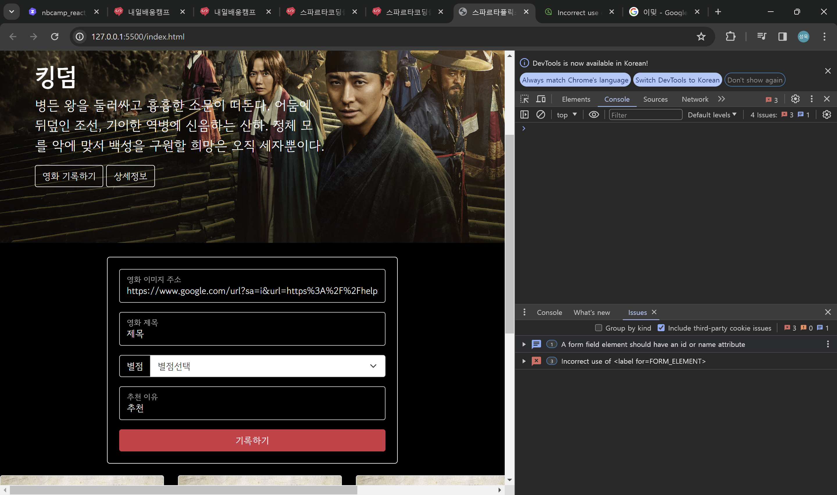Click the page horizontal scrollbar thumb
Screen dimensions: 837x495
click(183, 490)
